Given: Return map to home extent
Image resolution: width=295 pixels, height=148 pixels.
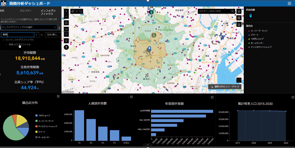Looking at the screenshot, I should (x=66, y=23).
